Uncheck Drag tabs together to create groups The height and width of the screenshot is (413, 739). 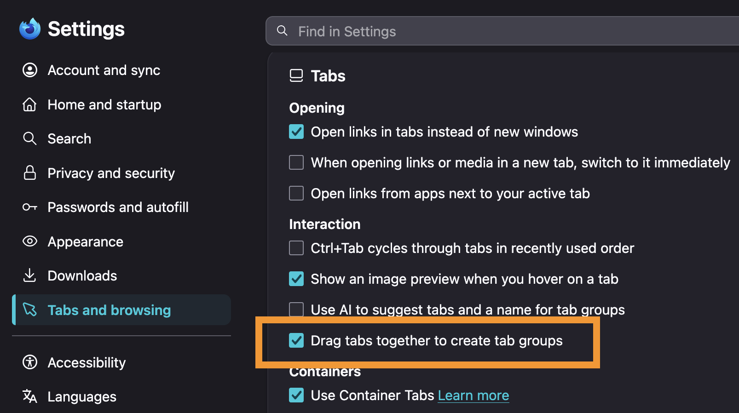(296, 340)
